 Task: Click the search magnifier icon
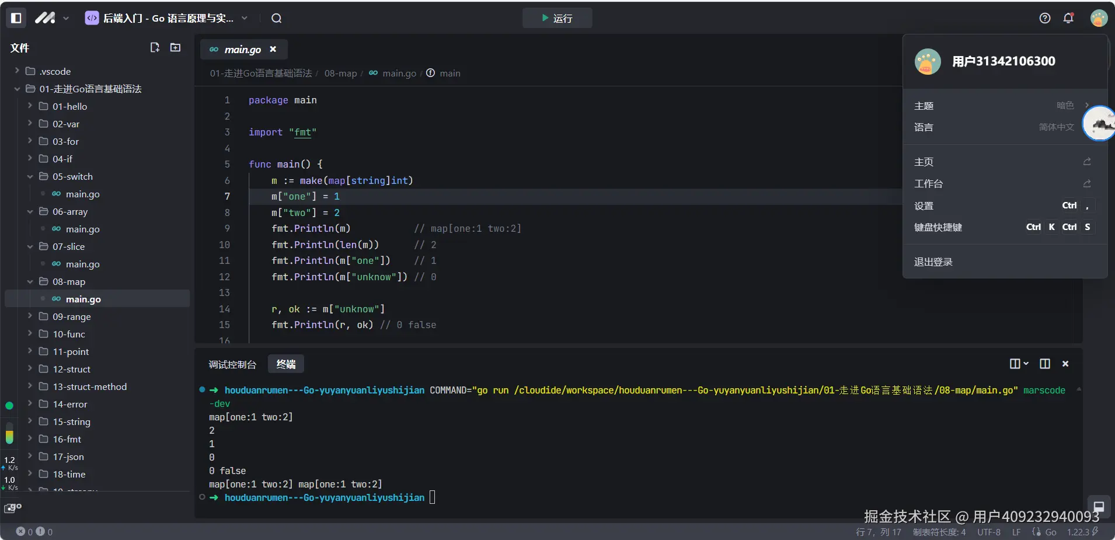[276, 18]
